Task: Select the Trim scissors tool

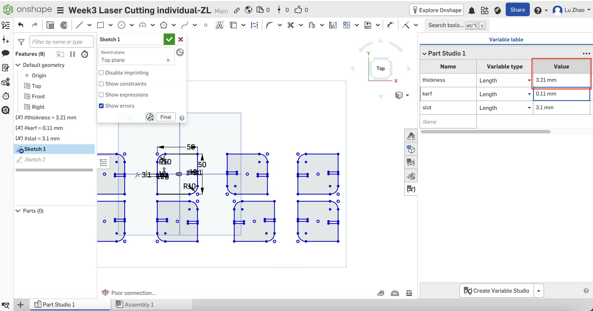Action: 291,25
